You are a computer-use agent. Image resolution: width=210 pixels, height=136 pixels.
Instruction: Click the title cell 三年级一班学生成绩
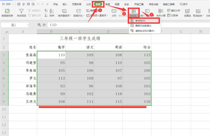point(80,39)
